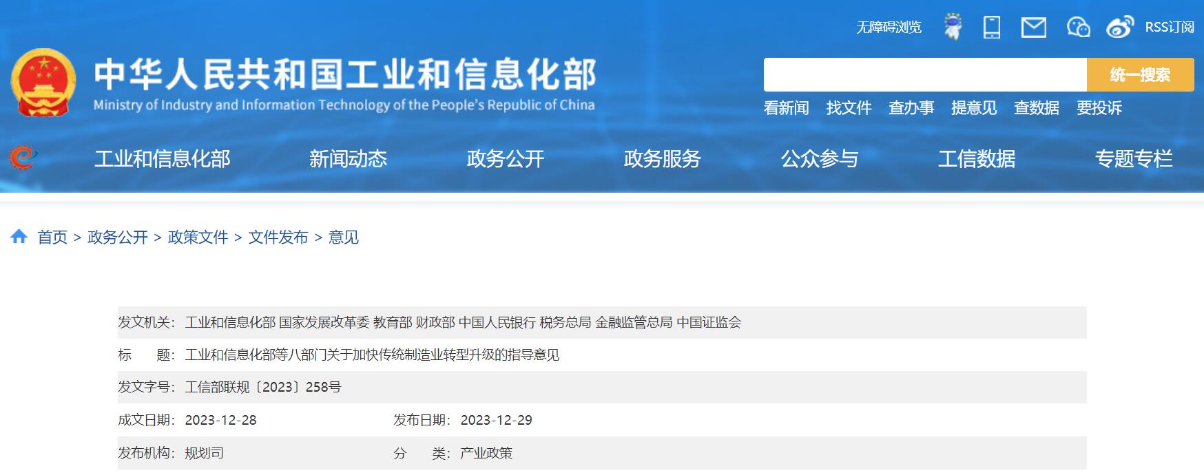Click the issuing agencies list text

[x=463, y=322]
